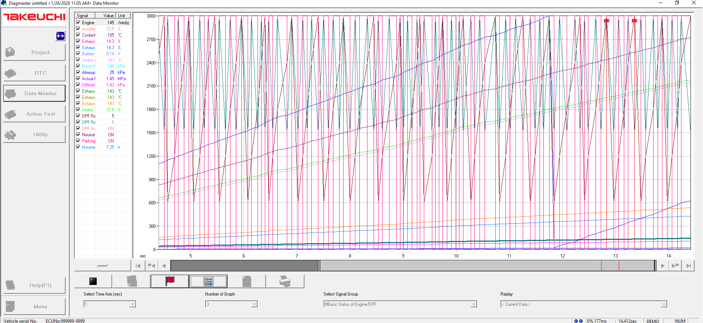Toggle the Coolant signal checkbox
703x323 pixels.
click(x=78, y=35)
